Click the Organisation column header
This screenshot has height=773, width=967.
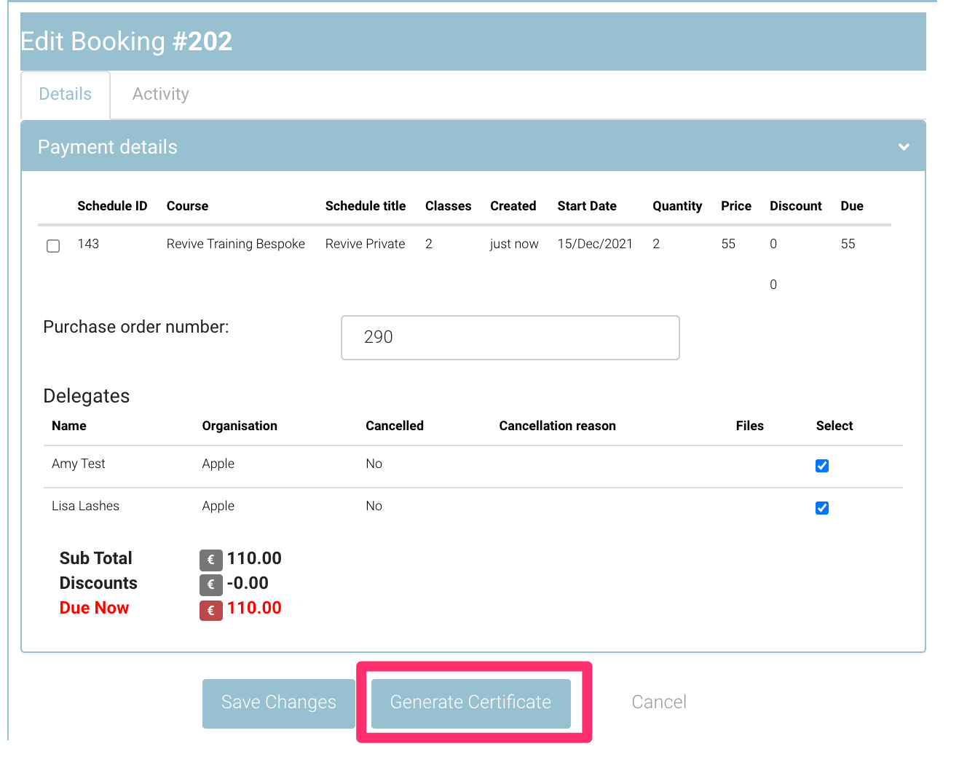point(240,426)
